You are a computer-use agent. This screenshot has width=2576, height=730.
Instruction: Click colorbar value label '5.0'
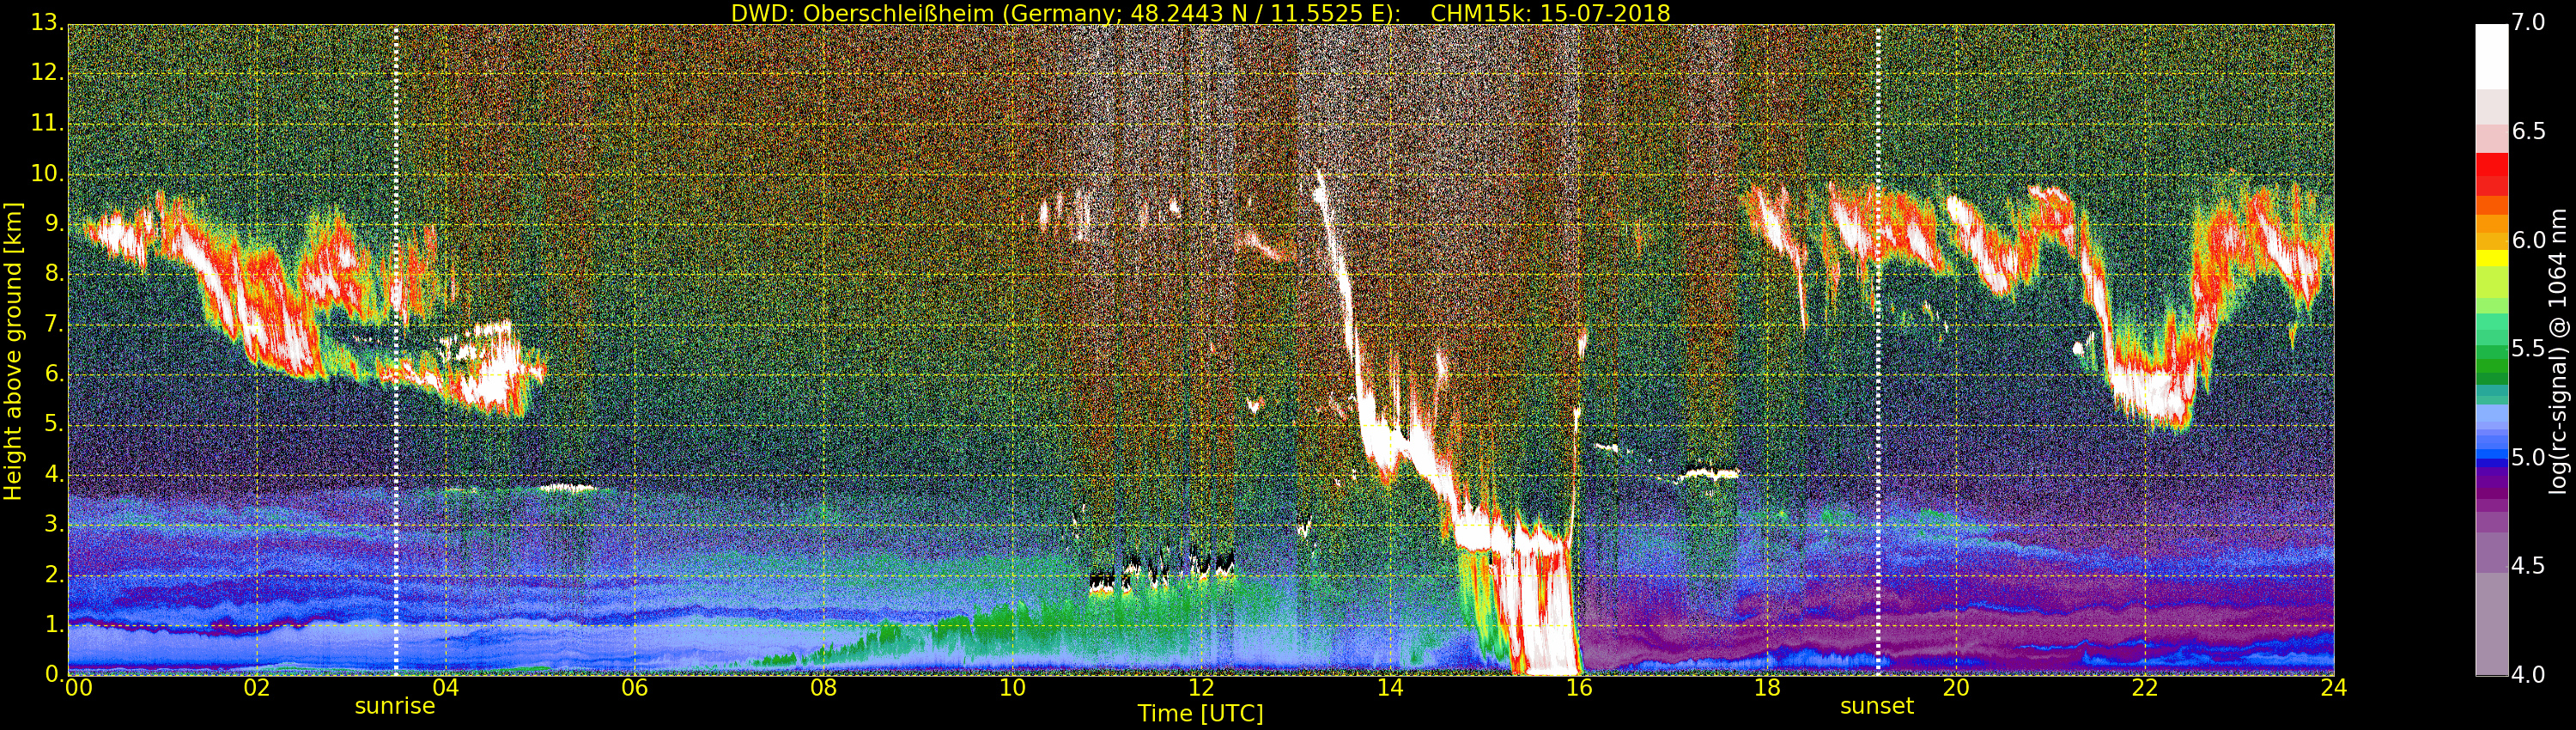[x=2529, y=457]
